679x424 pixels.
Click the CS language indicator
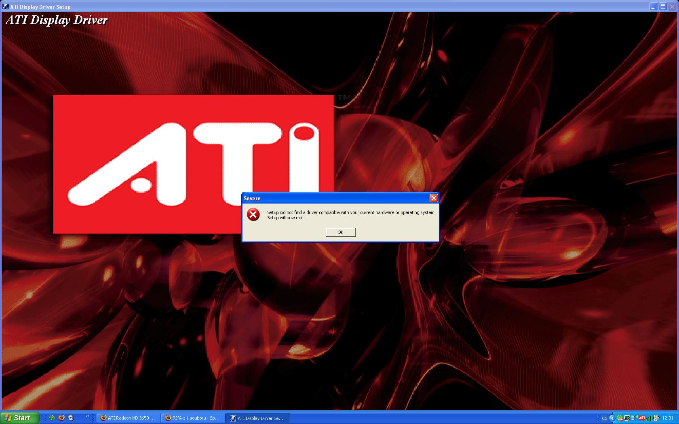pyautogui.click(x=605, y=418)
